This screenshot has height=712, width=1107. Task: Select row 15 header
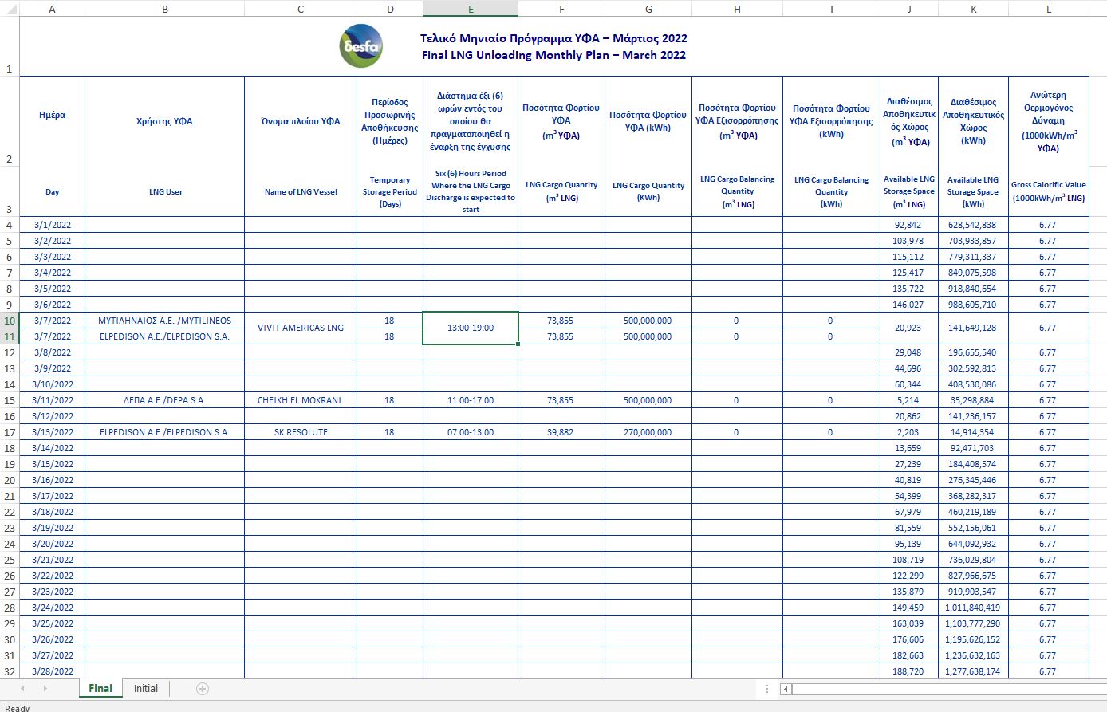coord(10,400)
